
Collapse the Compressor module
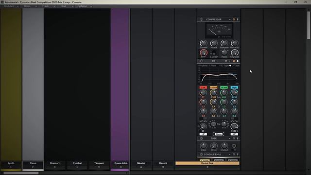(238, 19)
